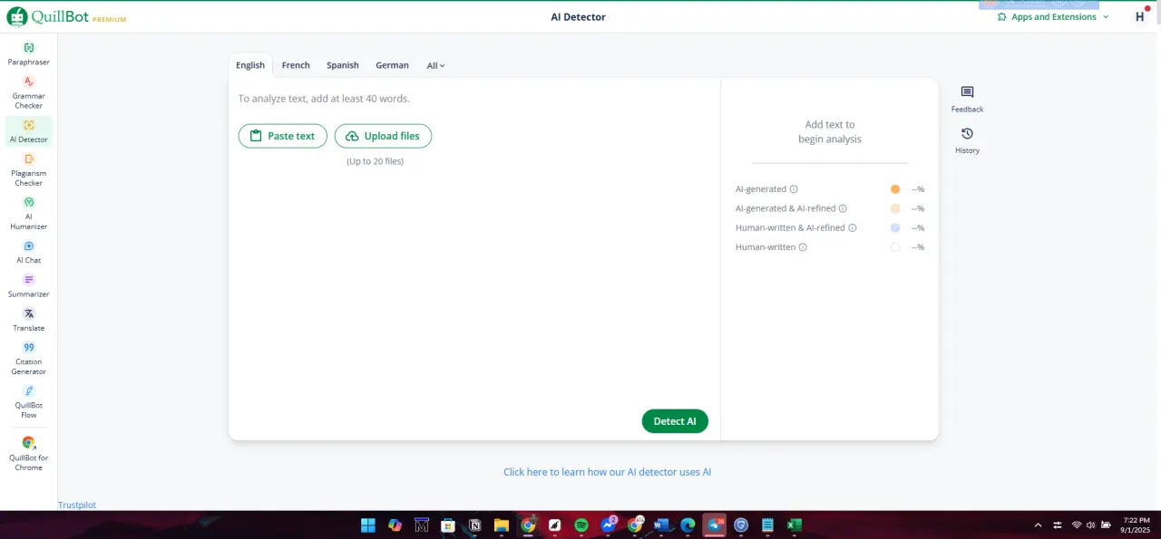Open the AI Humanizer tool
Viewport: 1161px width, 539px height.
[29, 213]
